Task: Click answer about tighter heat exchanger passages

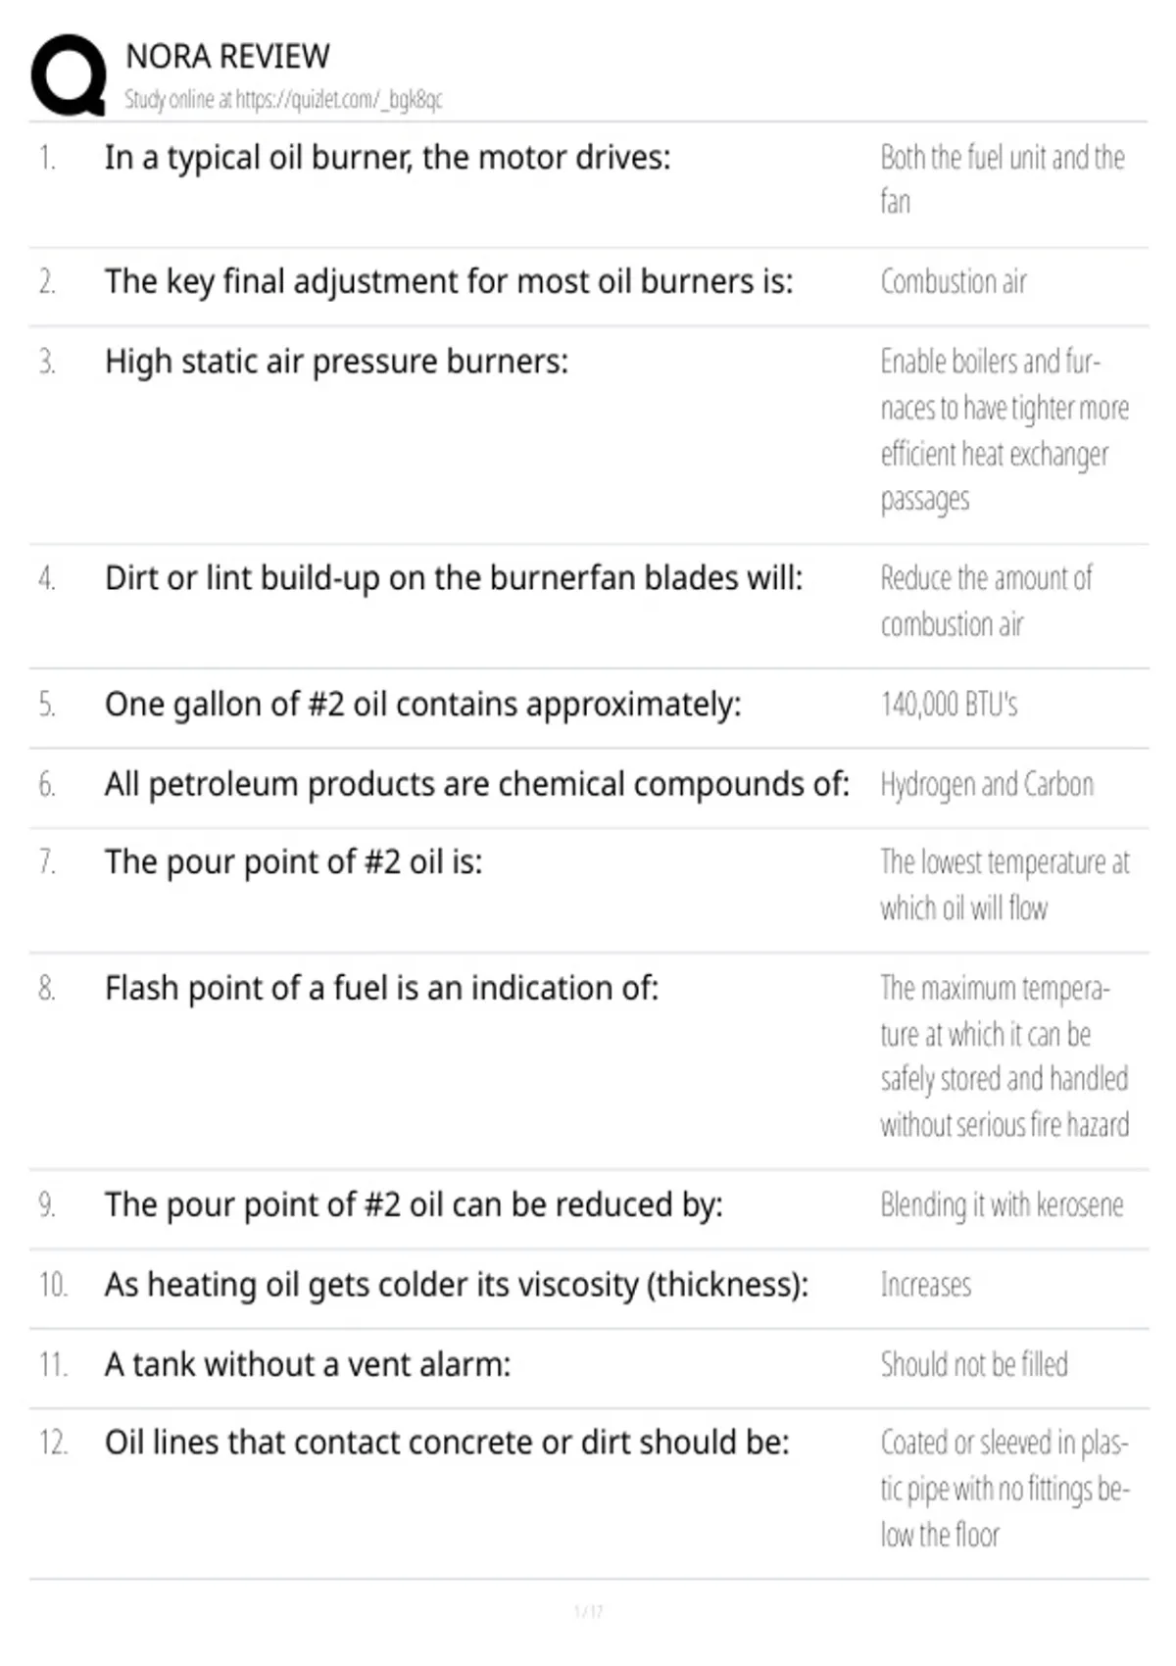Action: coord(1004,430)
